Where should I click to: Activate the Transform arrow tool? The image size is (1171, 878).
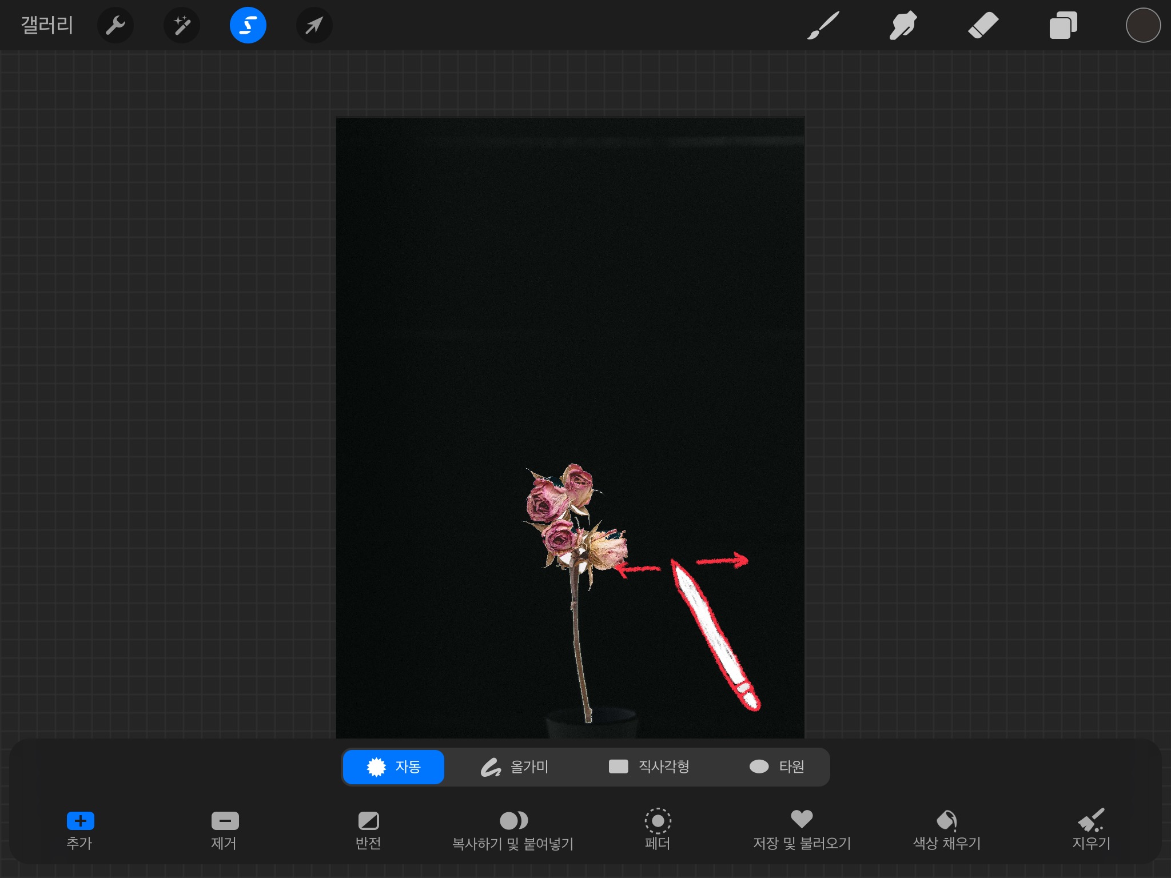[314, 26]
